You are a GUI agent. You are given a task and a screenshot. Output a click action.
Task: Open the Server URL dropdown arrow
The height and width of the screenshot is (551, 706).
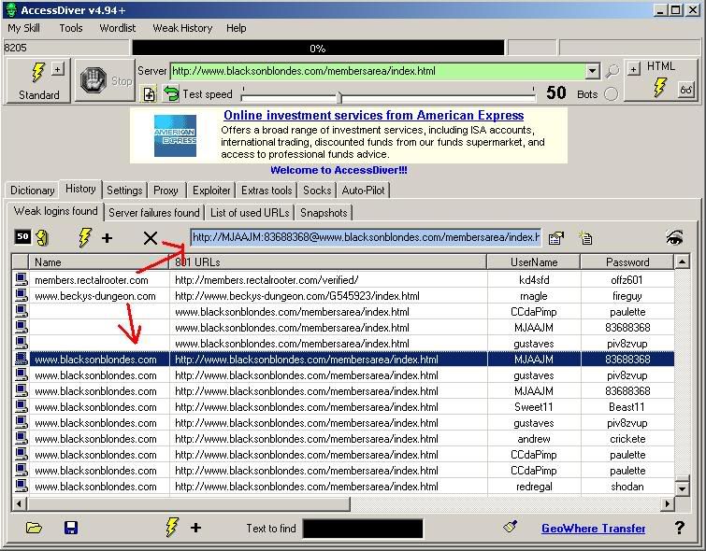pos(592,71)
